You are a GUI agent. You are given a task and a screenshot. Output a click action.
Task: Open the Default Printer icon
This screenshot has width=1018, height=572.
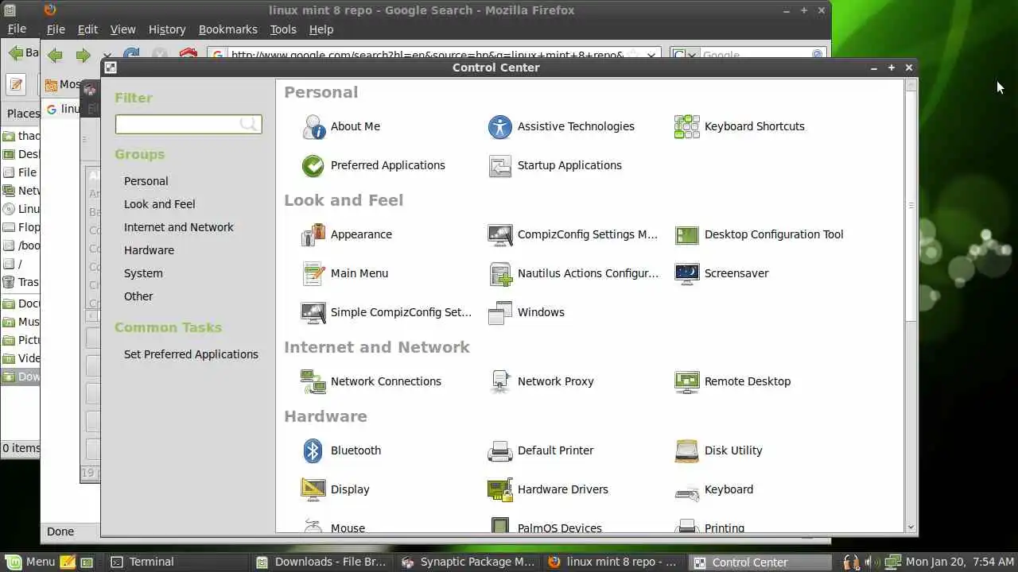500,450
